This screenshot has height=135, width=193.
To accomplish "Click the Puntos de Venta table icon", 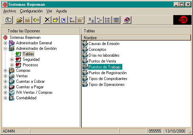I will click(x=85, y=61).
